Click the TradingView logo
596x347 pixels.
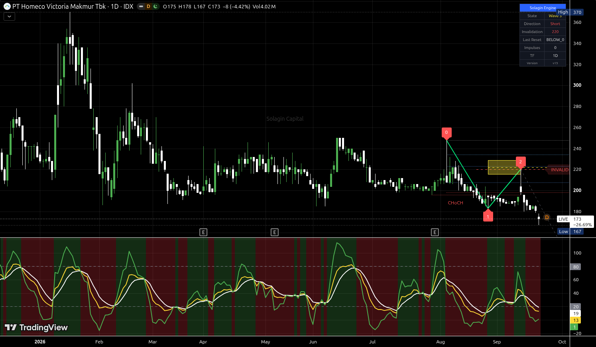[x=36, y=327]
